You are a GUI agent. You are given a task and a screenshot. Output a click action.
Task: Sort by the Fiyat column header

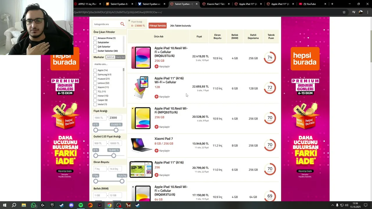coord(199,37)
